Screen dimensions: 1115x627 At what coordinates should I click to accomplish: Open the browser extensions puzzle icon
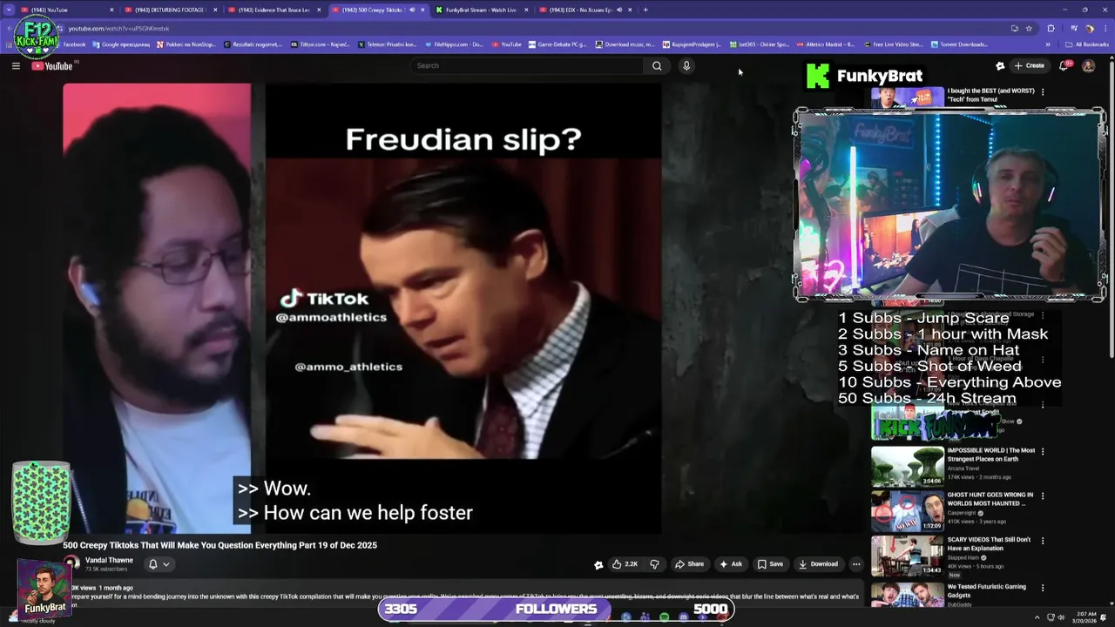click(1051, 28)
